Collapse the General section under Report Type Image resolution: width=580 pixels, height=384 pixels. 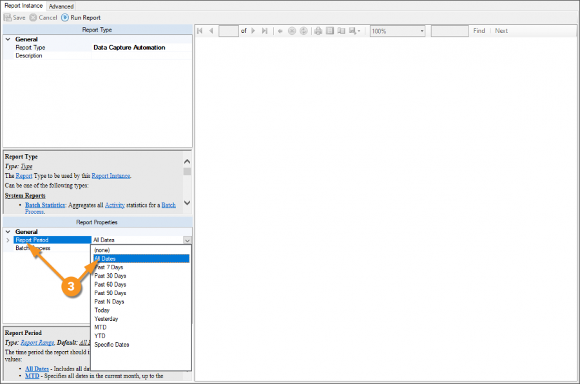point(8,39)
